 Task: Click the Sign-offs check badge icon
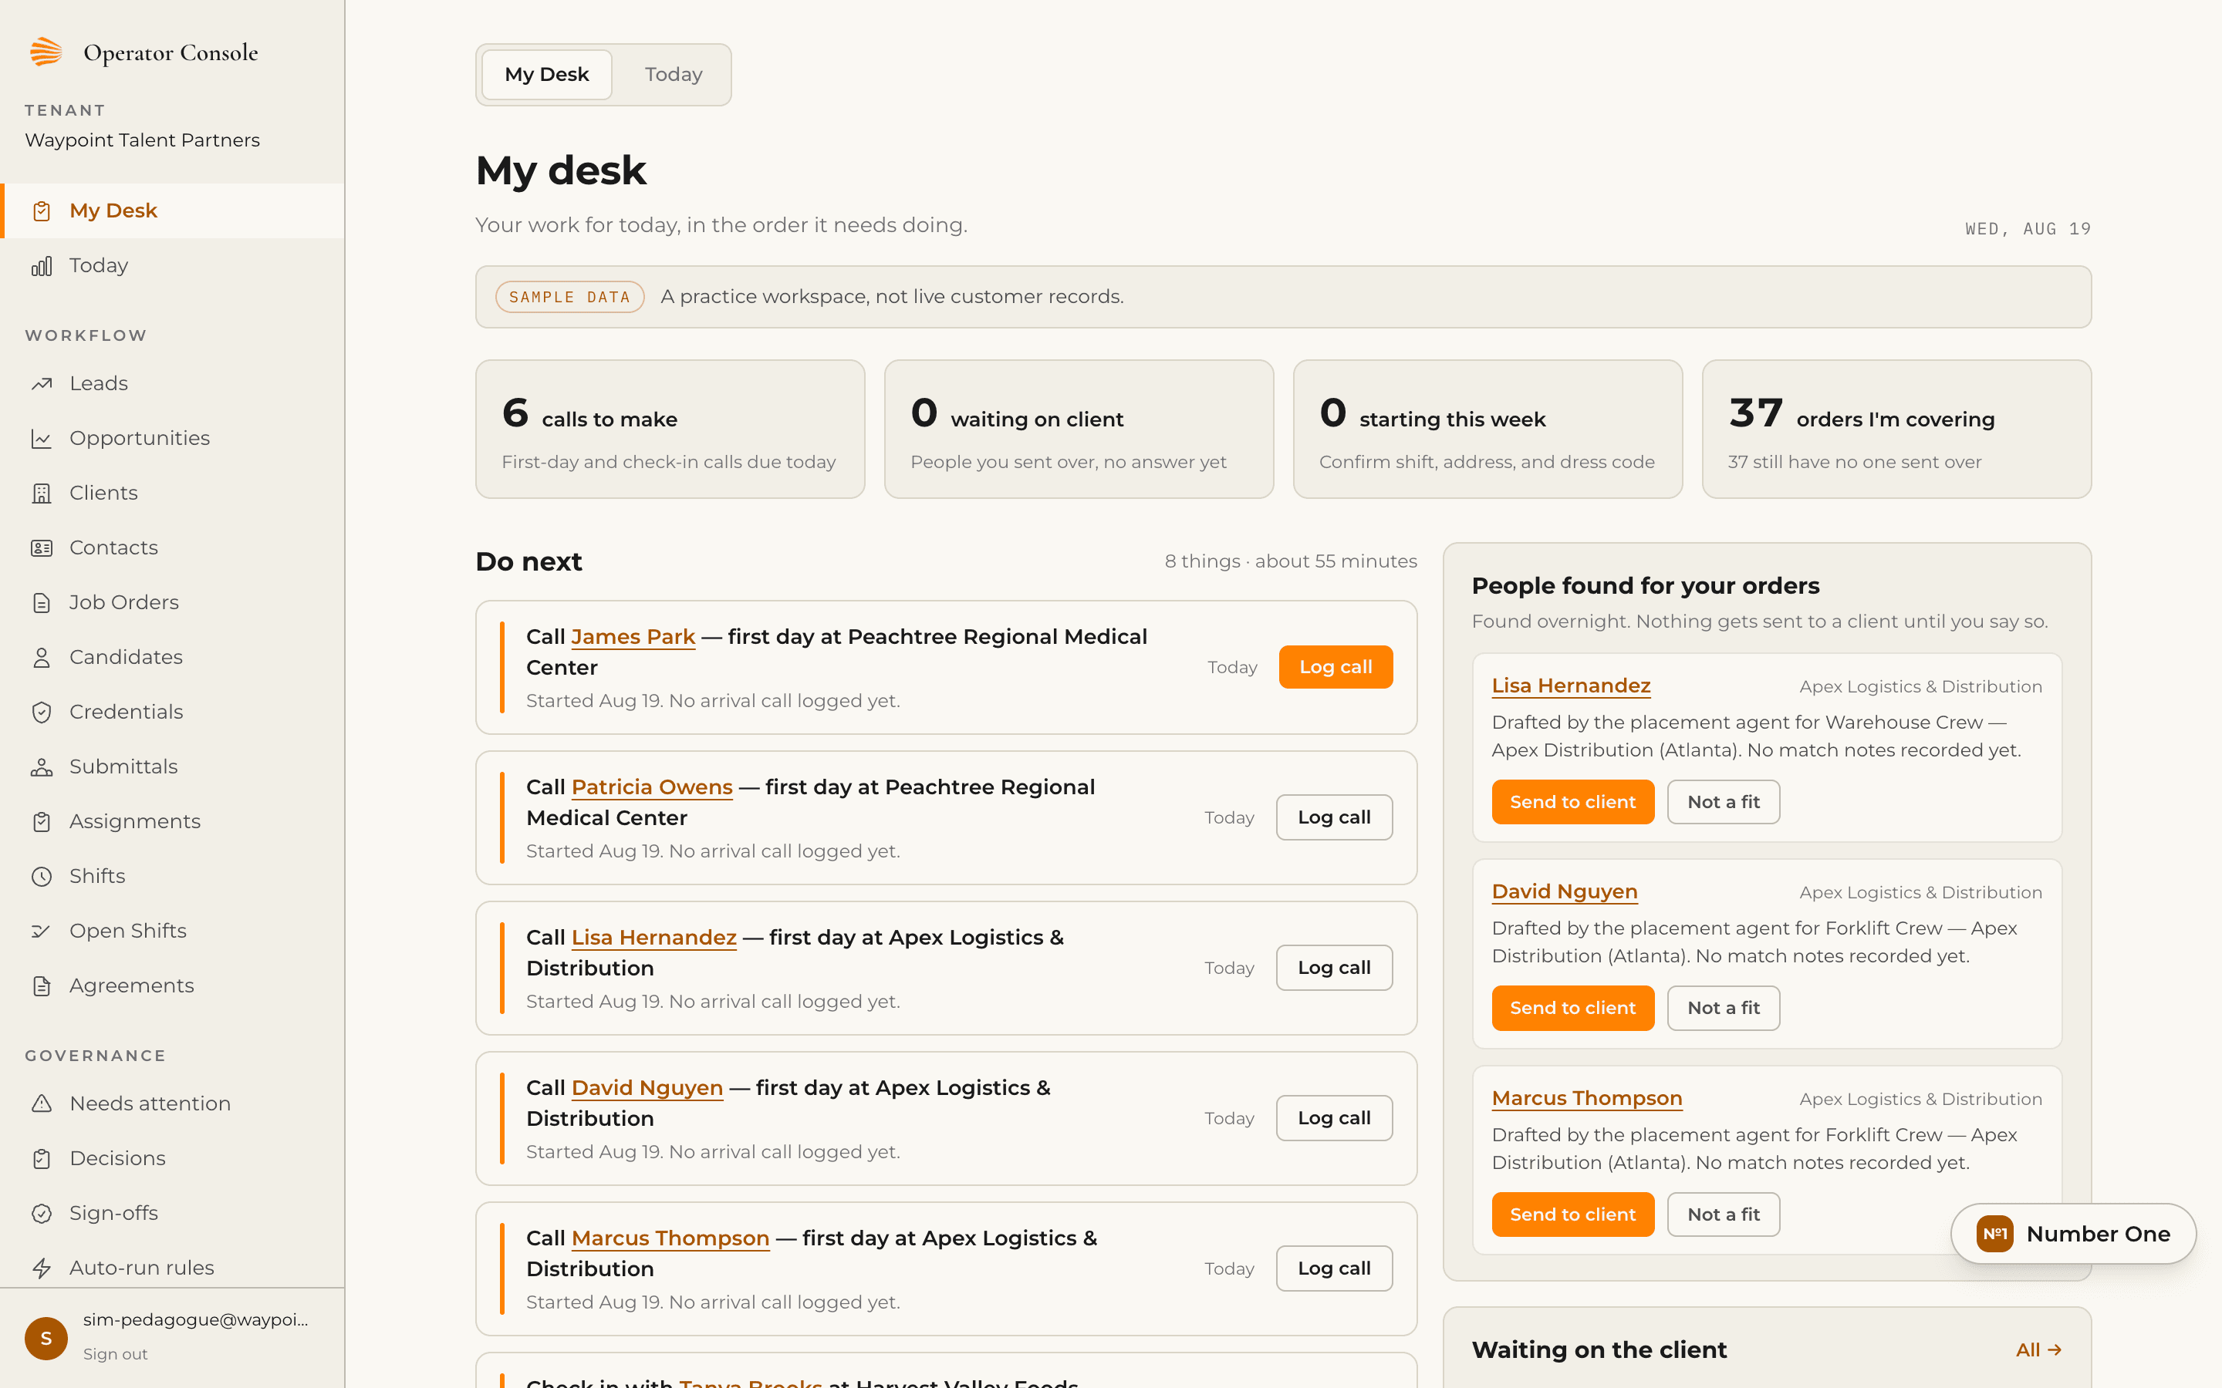(x=42, y=1214)
